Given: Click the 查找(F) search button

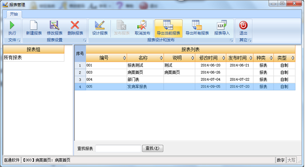Looking at the screenshot, I should pyautogui.click(x=152, y=148).
